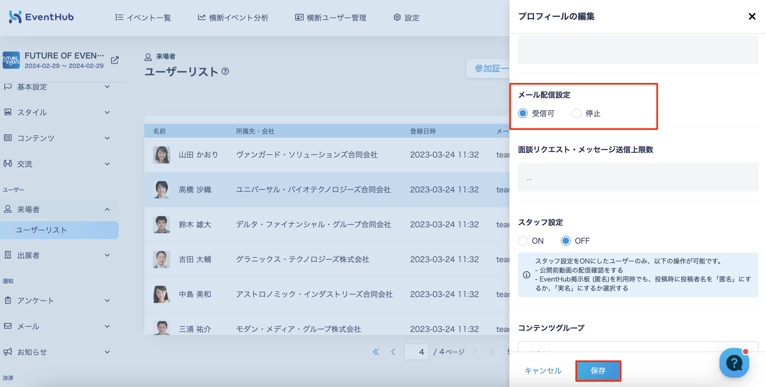766x387 pixels.
Task: Click the コンテンツグループ field
Action: (638, 346)
